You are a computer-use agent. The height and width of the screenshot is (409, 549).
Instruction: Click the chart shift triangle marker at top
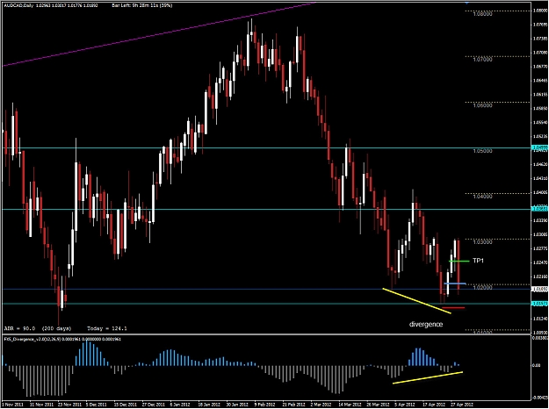tap(467, 3)
